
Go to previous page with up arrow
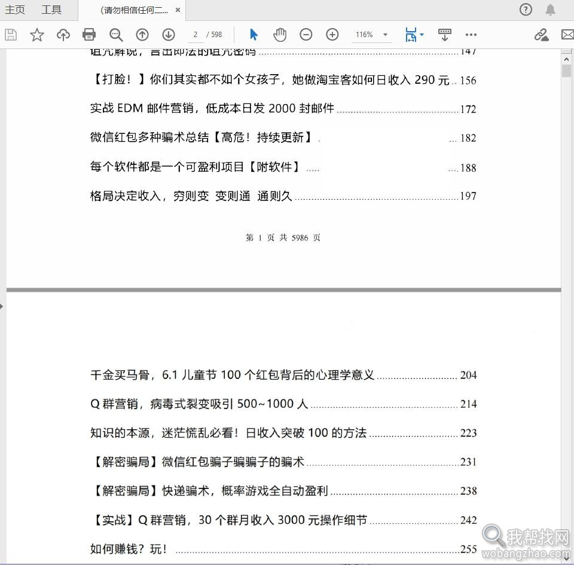point(142,35)
